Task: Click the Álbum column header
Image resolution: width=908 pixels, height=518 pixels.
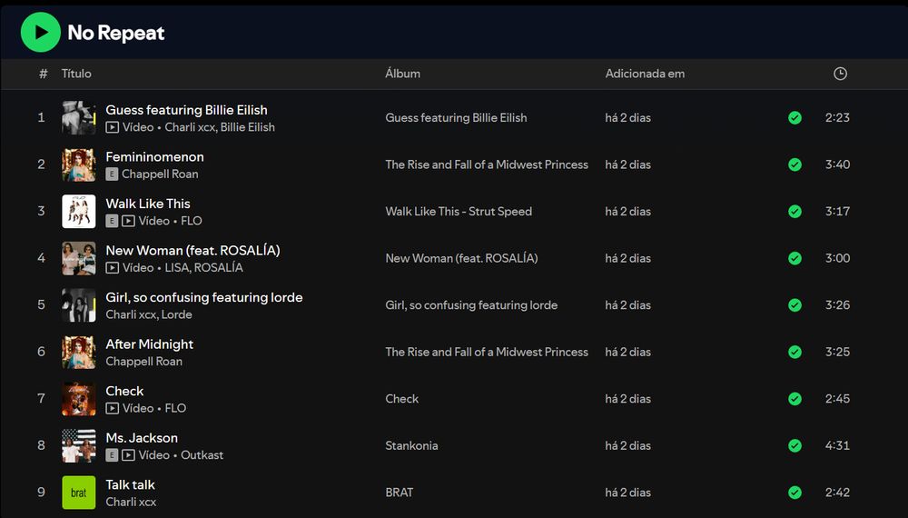Action: click(402, 74)
